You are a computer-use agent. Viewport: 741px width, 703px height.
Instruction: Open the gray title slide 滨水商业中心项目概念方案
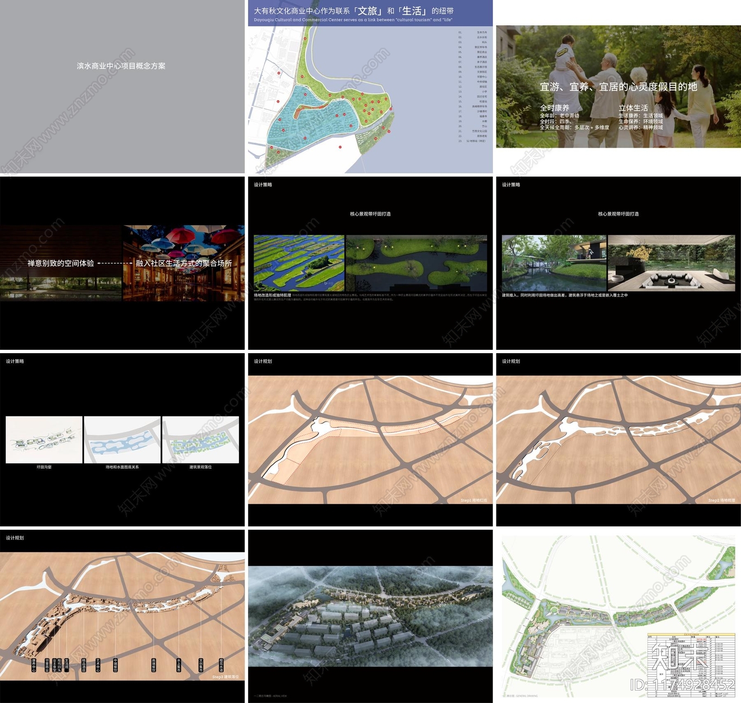122,87
